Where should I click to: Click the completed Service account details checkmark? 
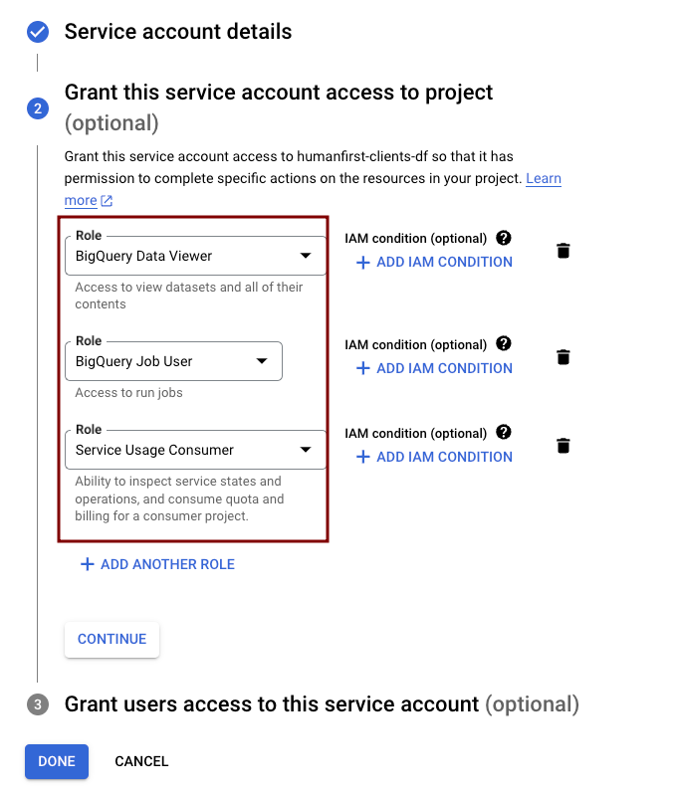click(x=38, y=32)
